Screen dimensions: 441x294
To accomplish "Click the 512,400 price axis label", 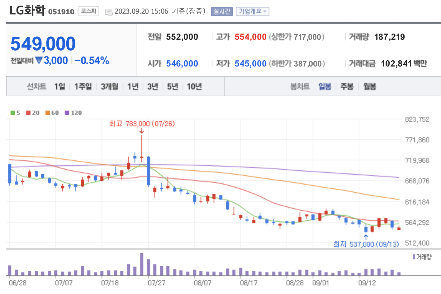I will coord(417,243).
